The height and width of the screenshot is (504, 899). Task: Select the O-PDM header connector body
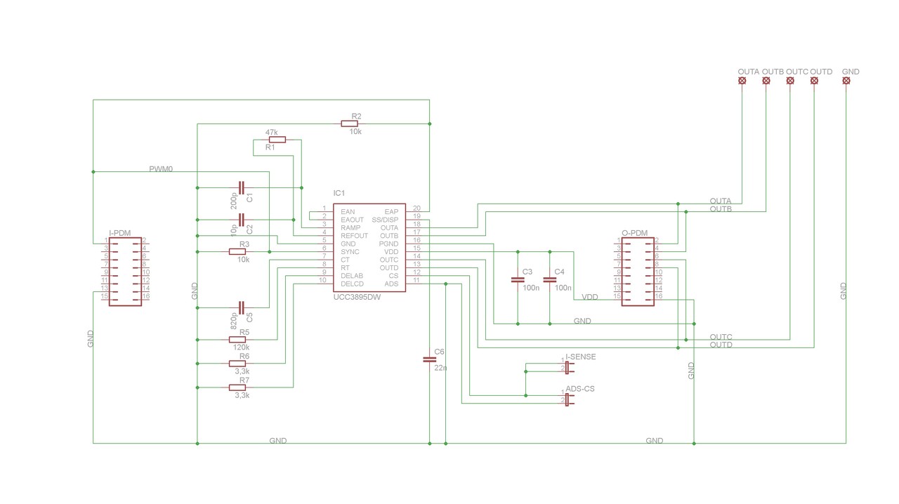pyautogui.click(x=638, y=271)
